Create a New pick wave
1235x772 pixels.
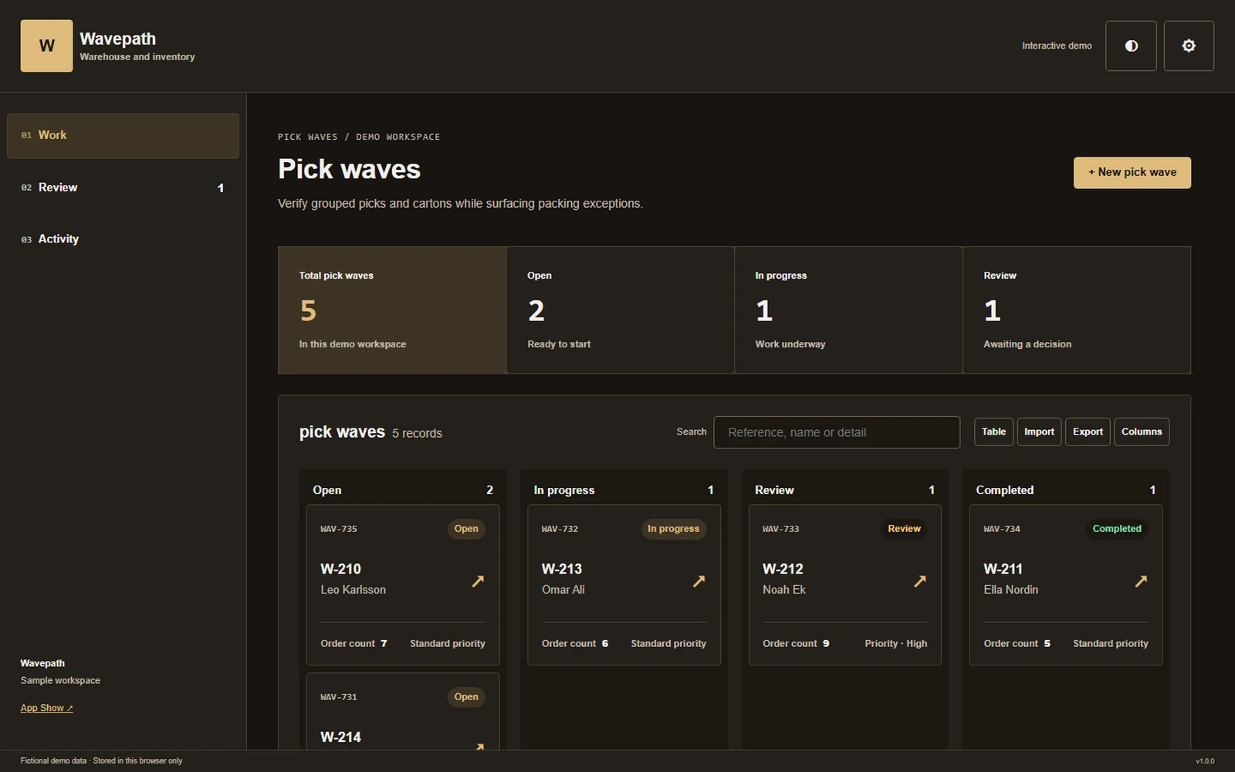coord(1132,172)
